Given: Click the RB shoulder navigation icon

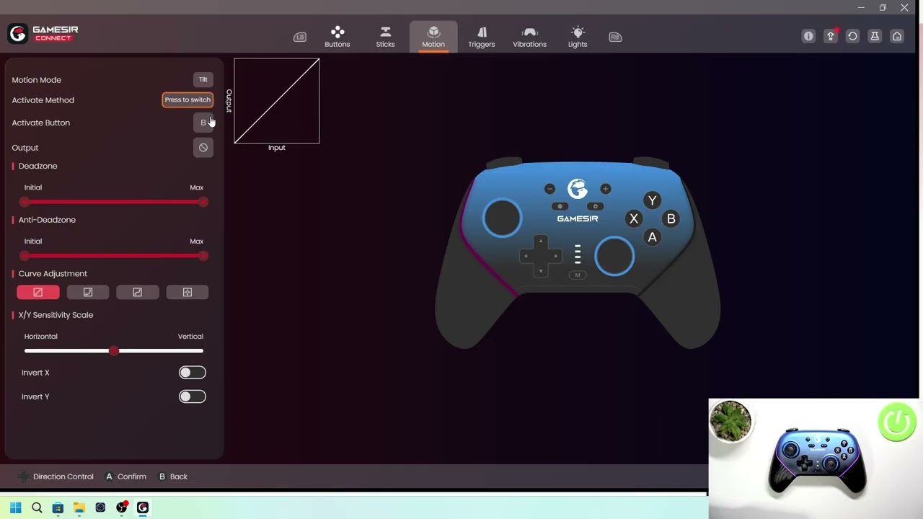Looking at the screenshot, I should tap(615, 37).
